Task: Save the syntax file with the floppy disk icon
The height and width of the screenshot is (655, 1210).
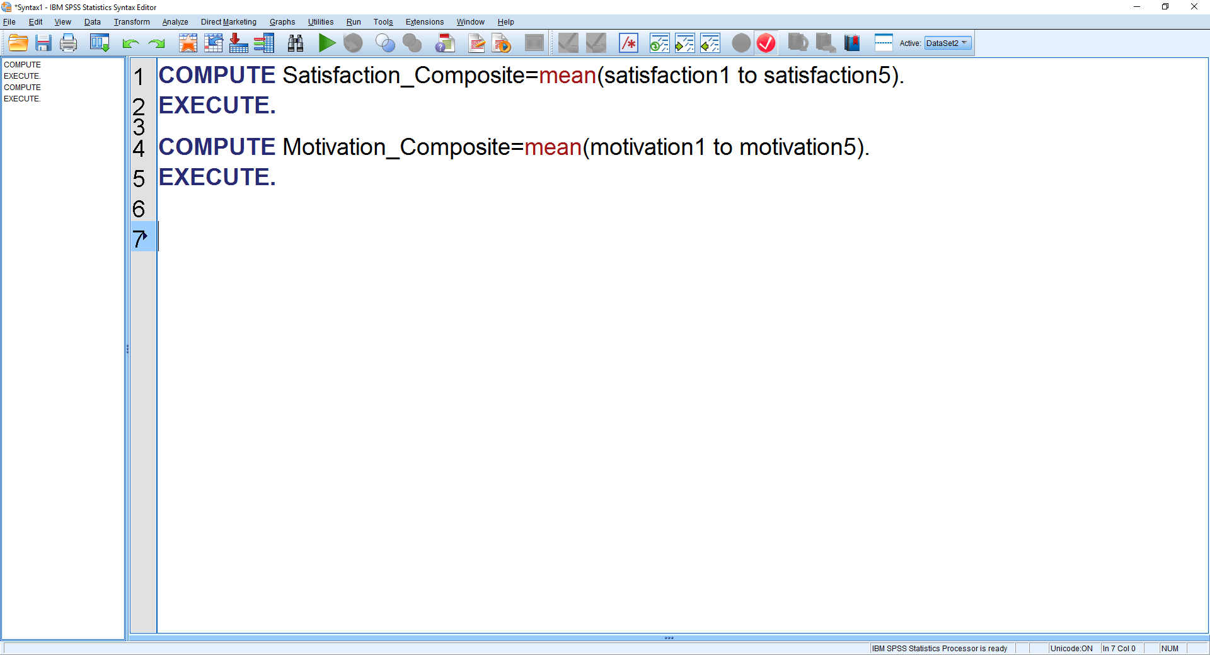Action: pyautogui.click(x=43, y=43)
